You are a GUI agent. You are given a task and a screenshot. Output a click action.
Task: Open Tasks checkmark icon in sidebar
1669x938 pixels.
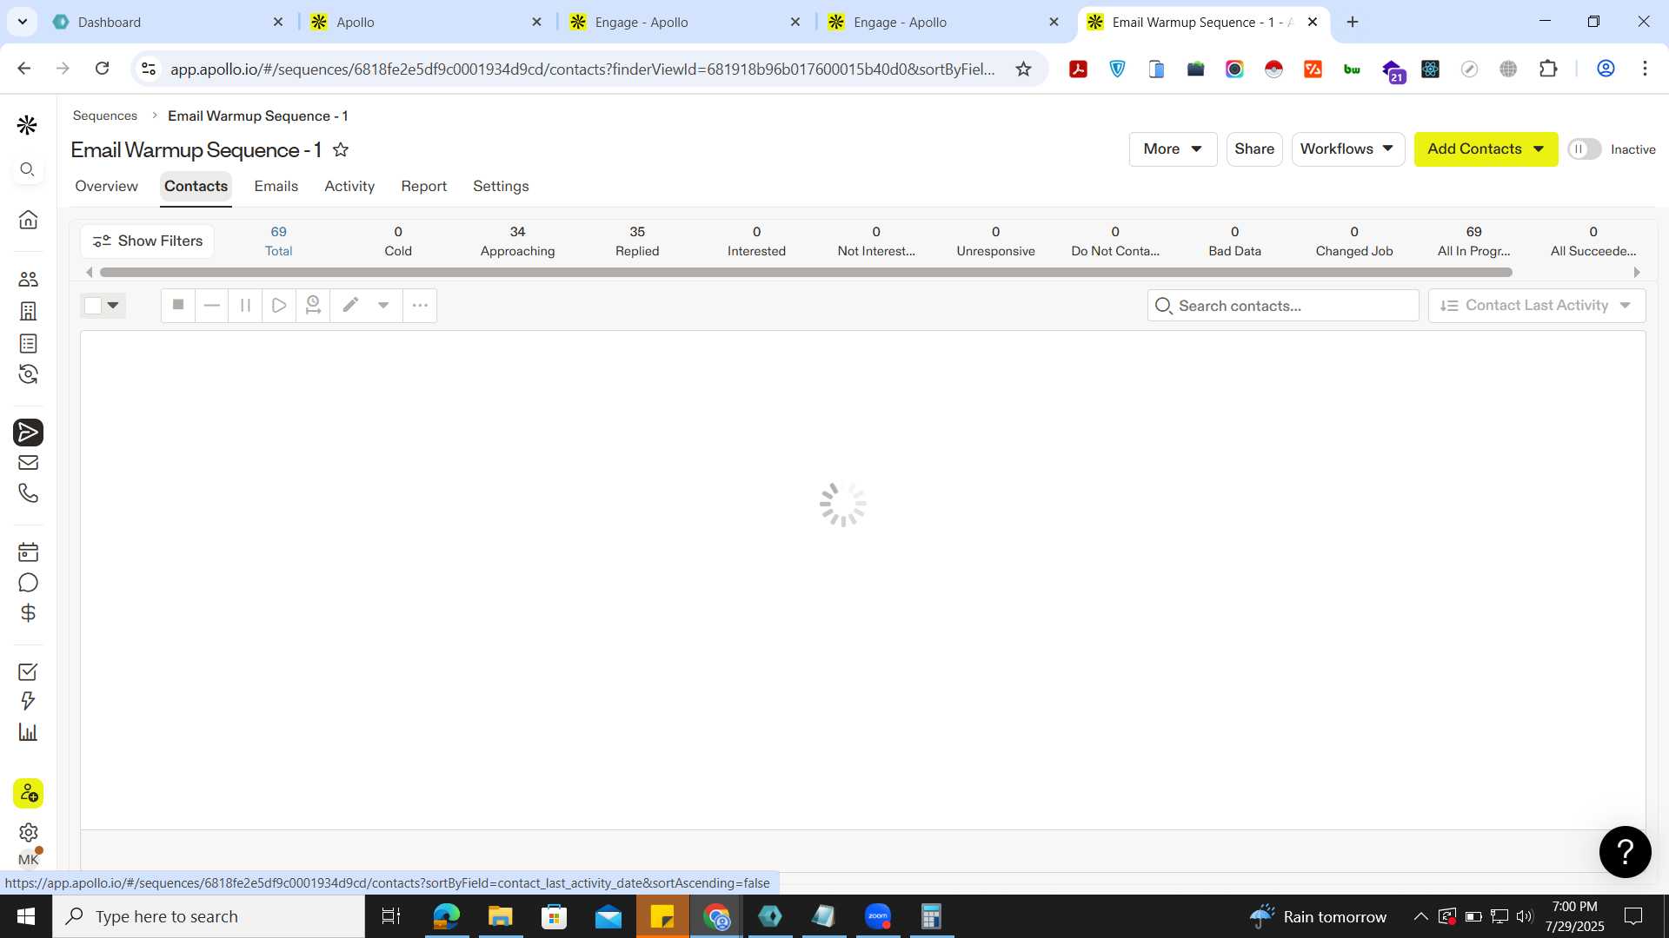tap(28, 671)
